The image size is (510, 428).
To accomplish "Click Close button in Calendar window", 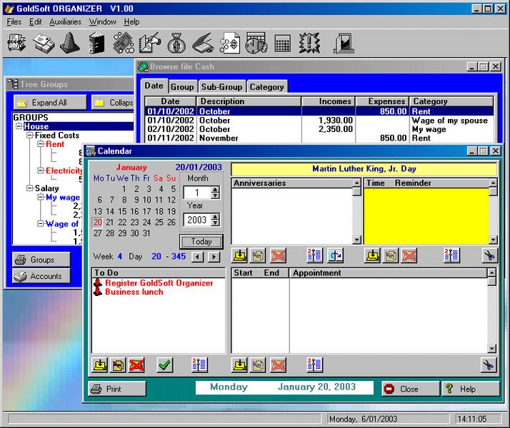I will (x=411, y=389).
